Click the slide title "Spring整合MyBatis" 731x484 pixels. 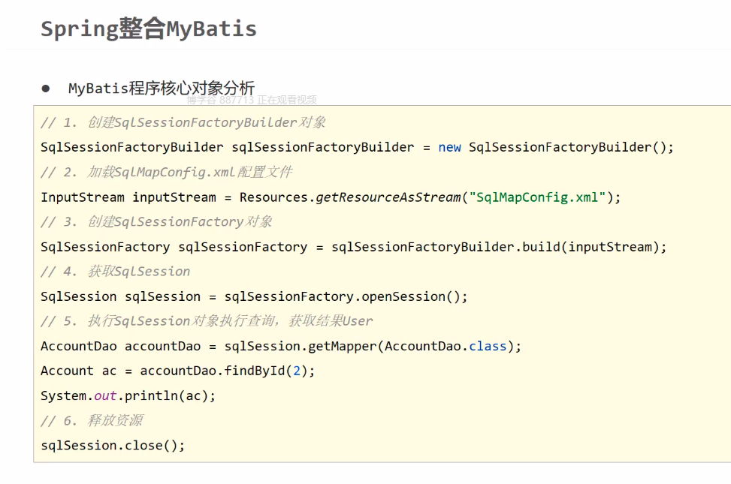coord(149,29)
